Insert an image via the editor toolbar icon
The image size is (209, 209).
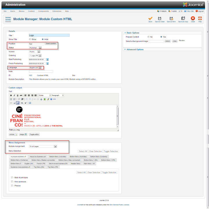[45, 99]
